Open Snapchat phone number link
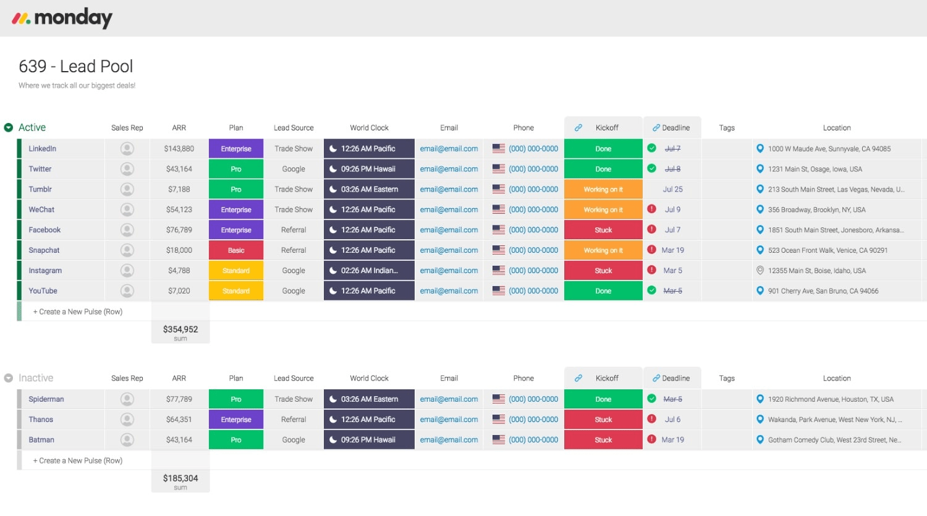The height and width of the screenshot is (516, 927). (533, 250)
